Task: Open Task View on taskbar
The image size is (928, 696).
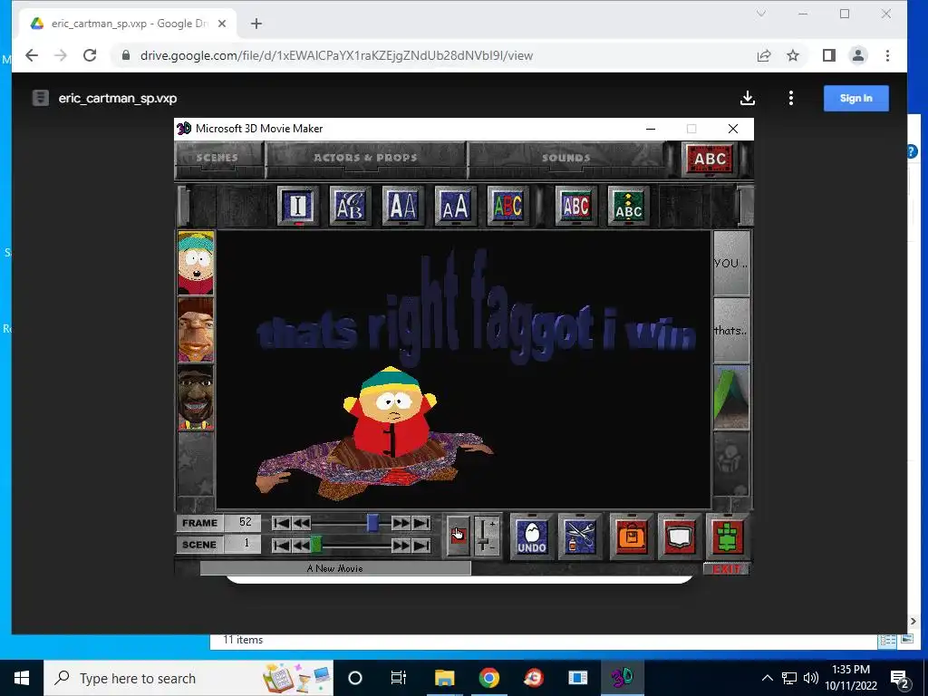Action: point(399,678)
